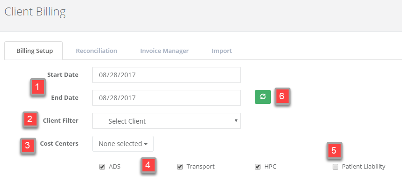The image size is (402, 177).
Task: Uncheck the ADS checkbox
Action: tap(102, 167)
